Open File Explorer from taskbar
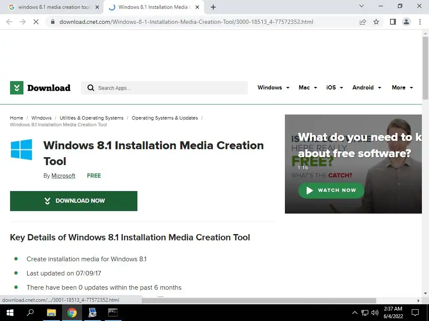 coord(51,313)
